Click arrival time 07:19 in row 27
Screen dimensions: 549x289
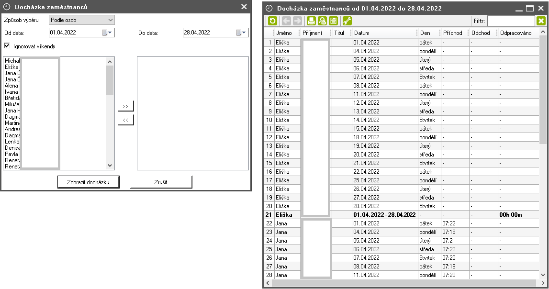[x=449, y=266]
